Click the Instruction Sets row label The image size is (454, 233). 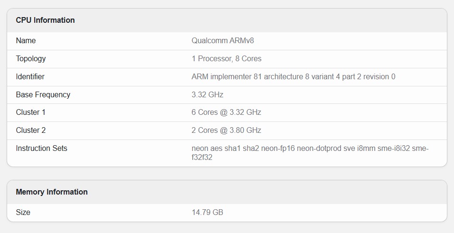(x=41, y=149)
